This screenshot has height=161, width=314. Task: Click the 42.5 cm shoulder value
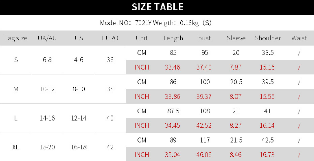268,140
